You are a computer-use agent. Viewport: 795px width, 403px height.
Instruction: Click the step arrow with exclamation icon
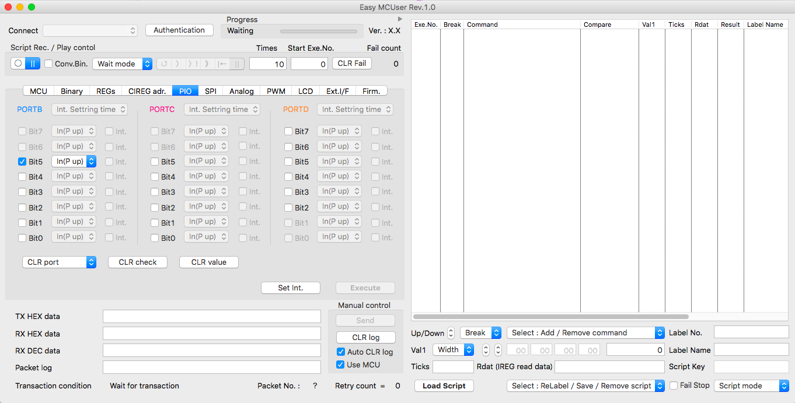[193, 64]
